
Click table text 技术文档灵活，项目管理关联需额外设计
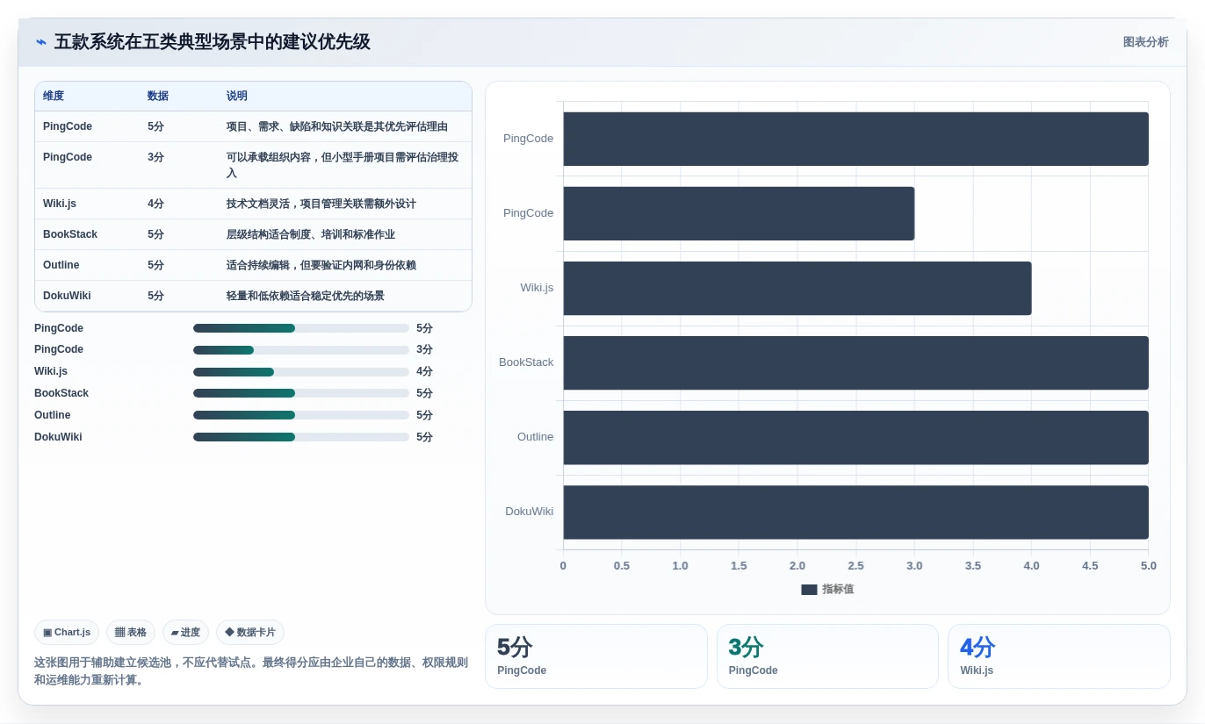[x=321, y=204]
